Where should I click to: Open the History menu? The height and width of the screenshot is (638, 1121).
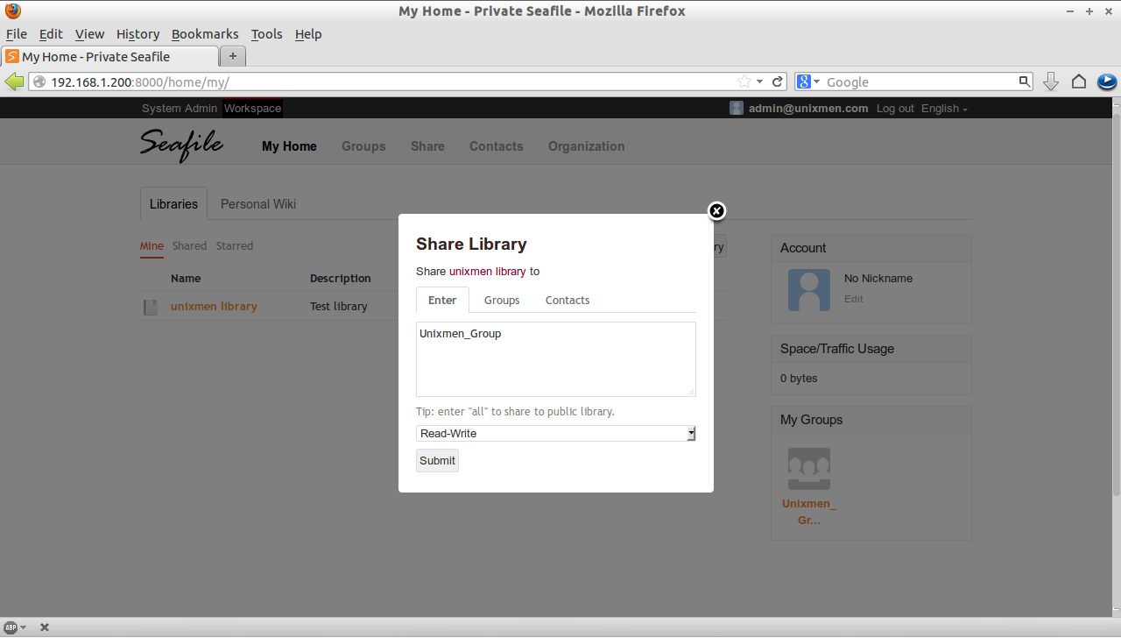tap(137, 34)
